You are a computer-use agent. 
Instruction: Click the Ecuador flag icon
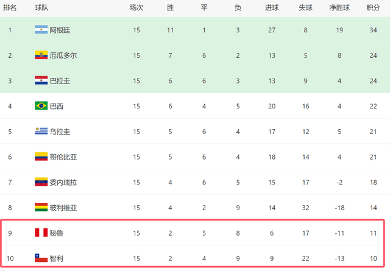point(41,55)
